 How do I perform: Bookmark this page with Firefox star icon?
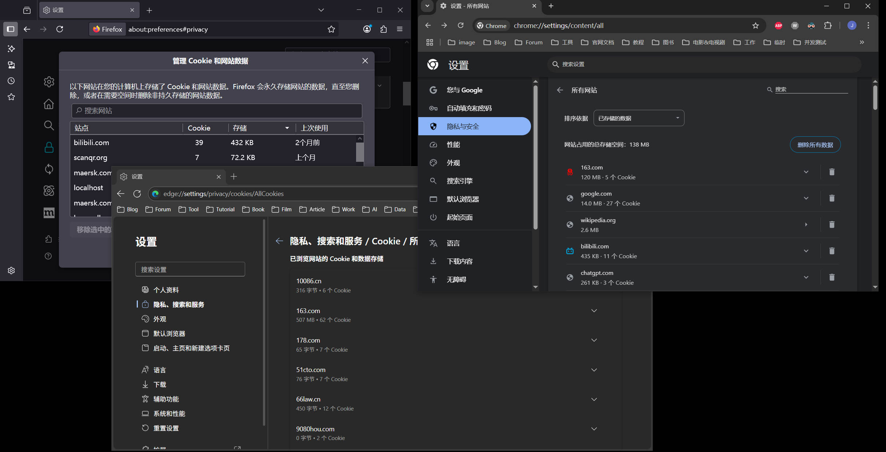tap(331, 29)
